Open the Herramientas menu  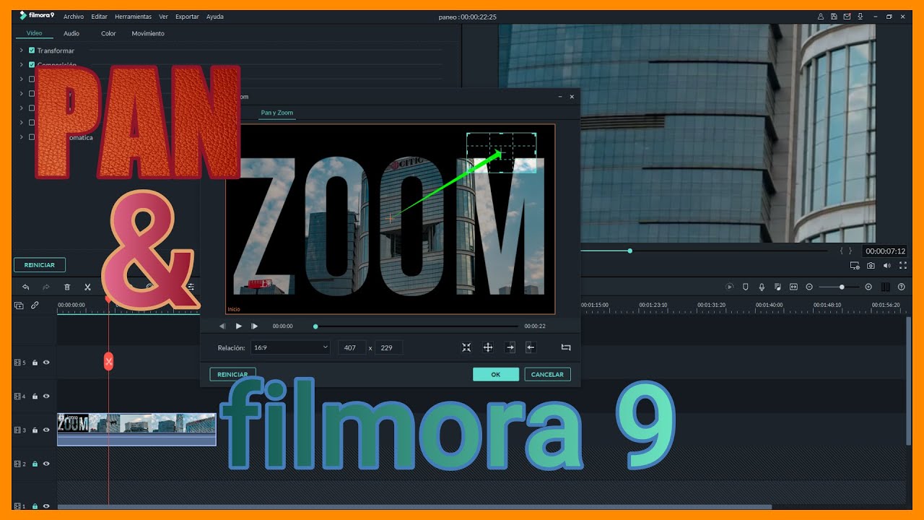tap(134, 16)
